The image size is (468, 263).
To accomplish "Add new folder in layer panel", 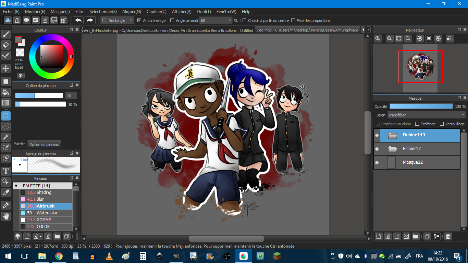I will coord(416,236).
